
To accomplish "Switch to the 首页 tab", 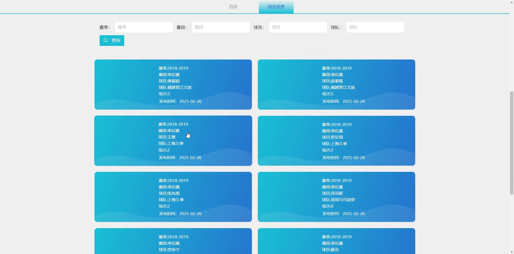I will pos(233,7).
